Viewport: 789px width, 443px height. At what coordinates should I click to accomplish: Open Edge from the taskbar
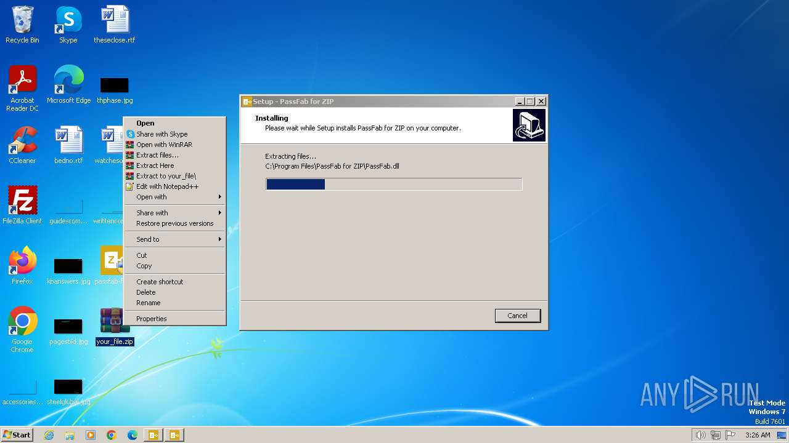[133, 435]
